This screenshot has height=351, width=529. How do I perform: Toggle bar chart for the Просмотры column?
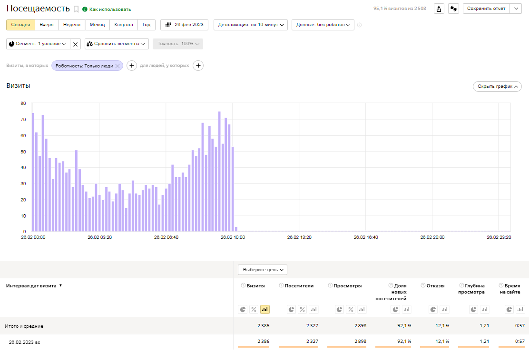pyautogui.click(x=362, y=310)
